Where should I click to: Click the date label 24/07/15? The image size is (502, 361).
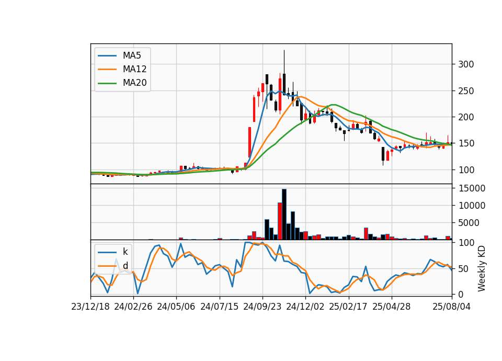(x=219, y=307)
